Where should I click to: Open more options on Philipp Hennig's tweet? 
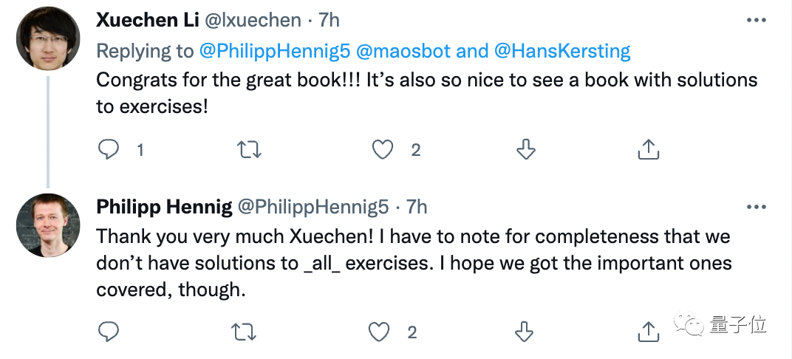[x=757, y=206]
